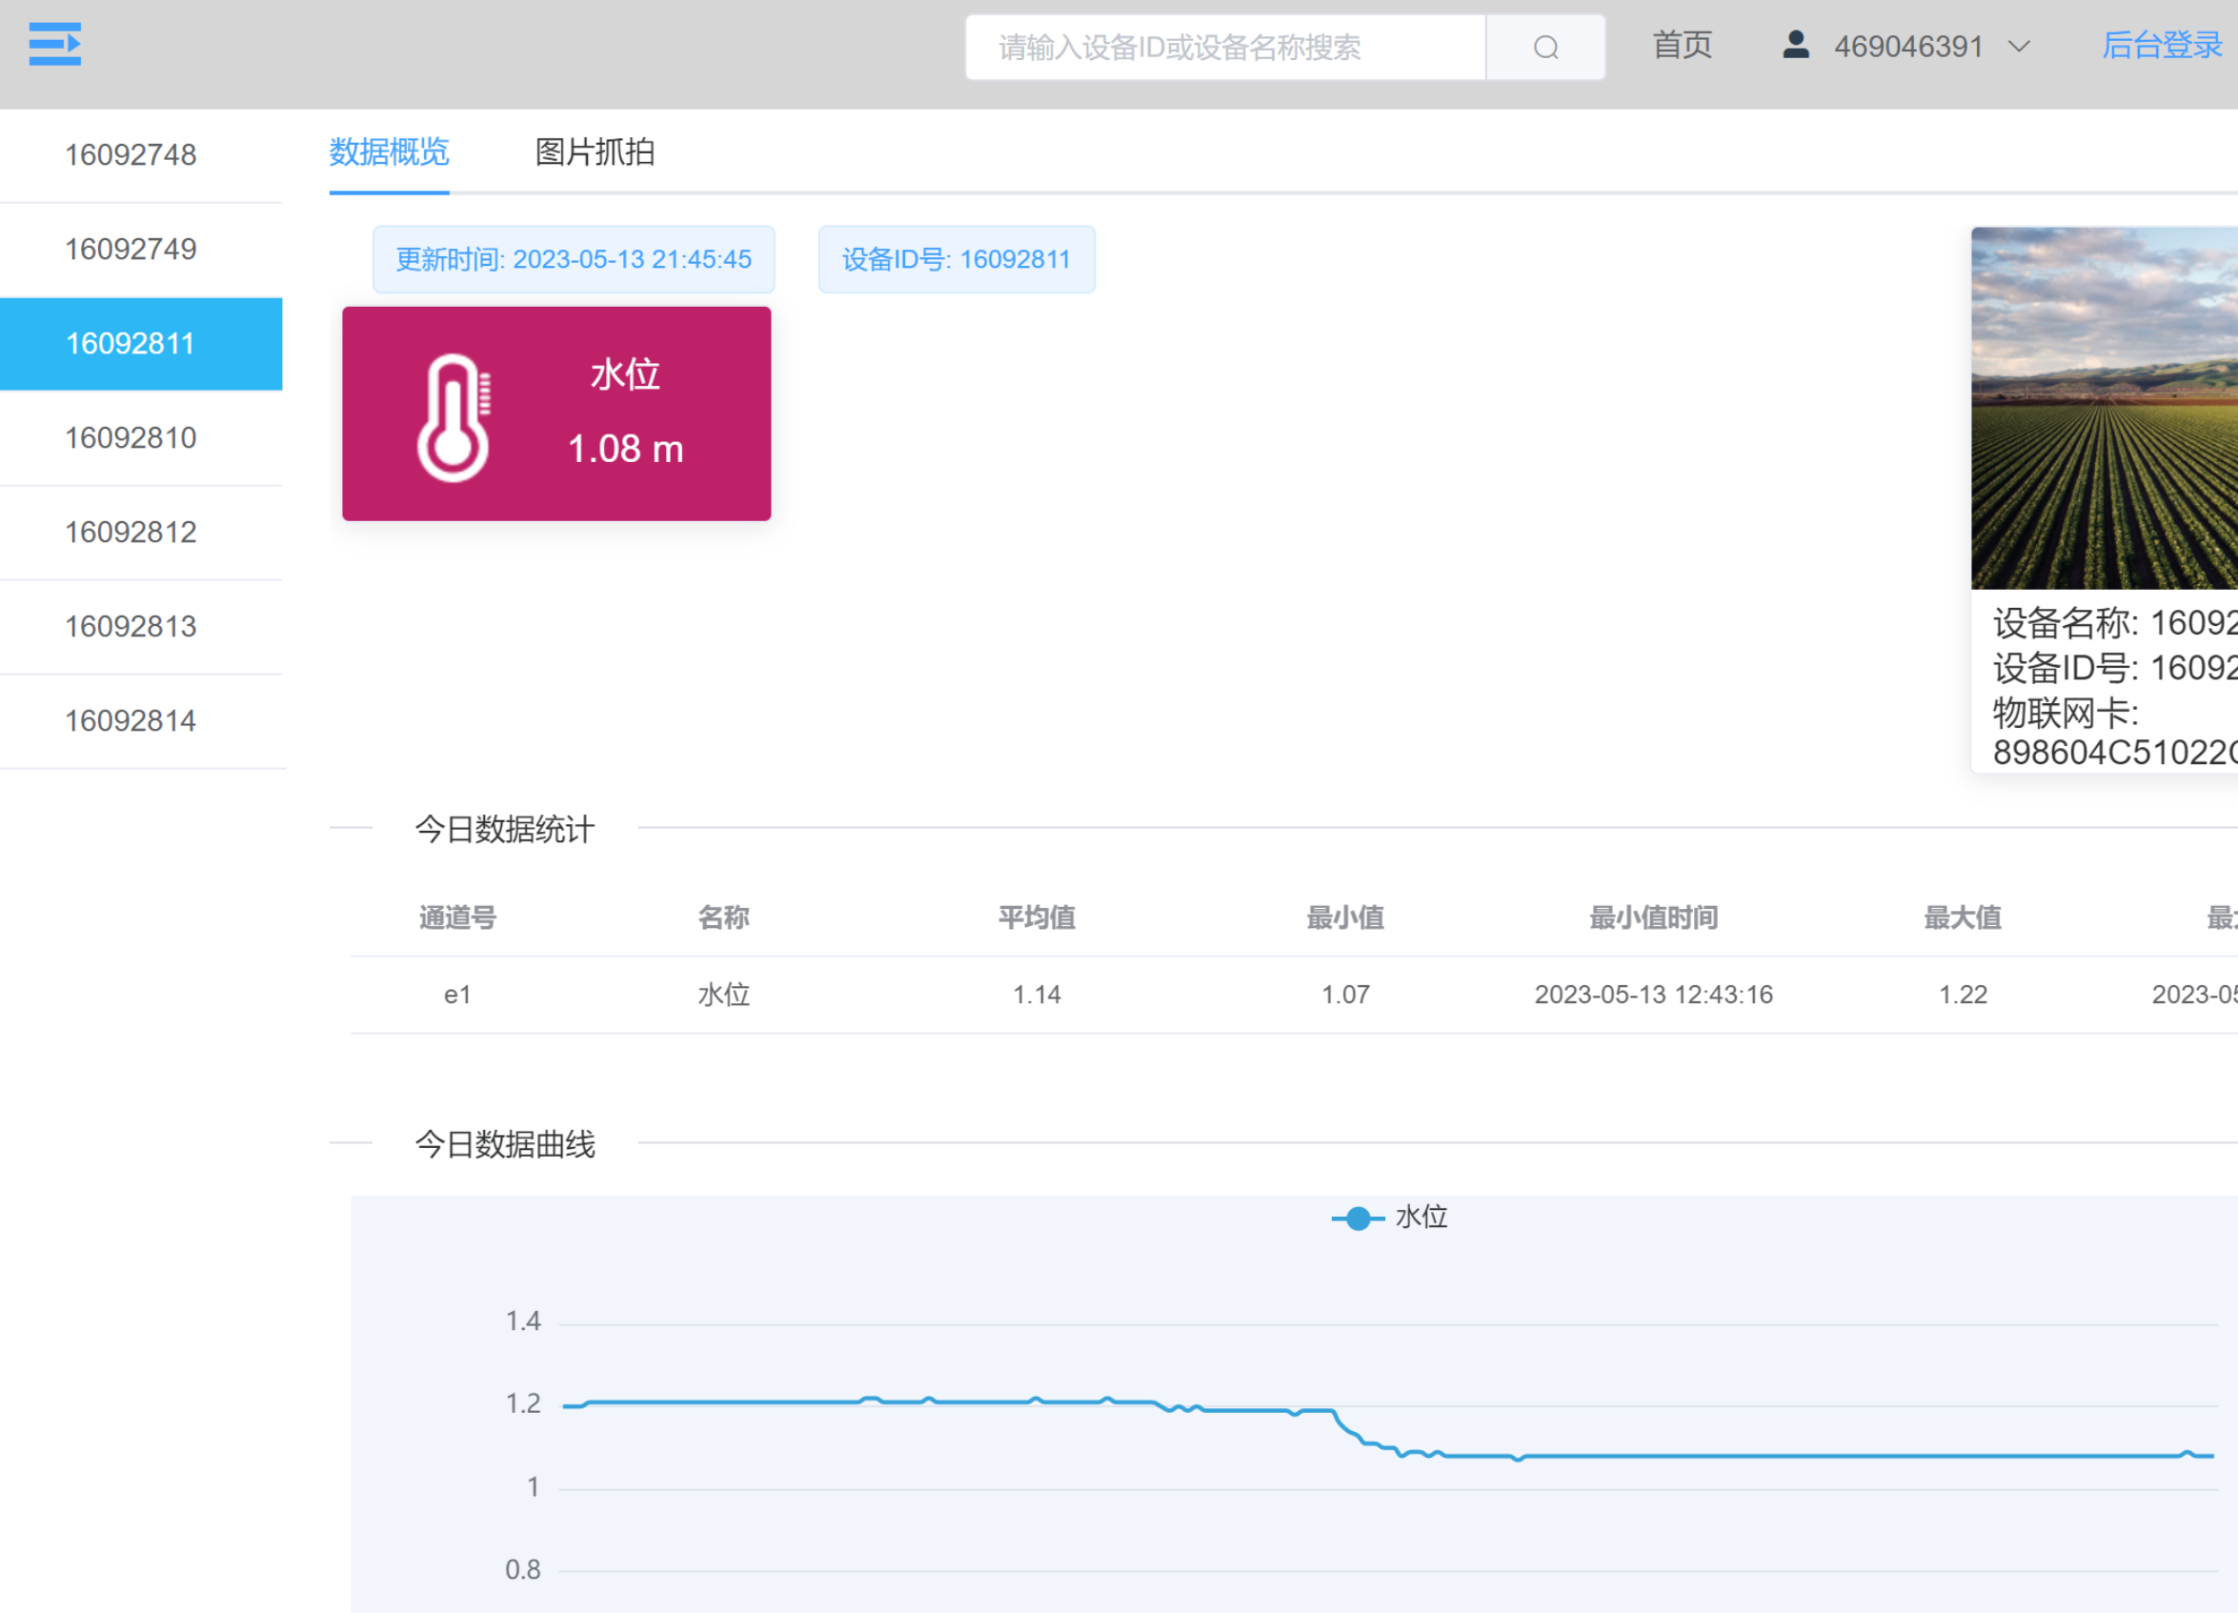Select device 16092810 in sidebar
Image resolution: width=2238 pixels, height=1613 pixels.
click(131, 438)
